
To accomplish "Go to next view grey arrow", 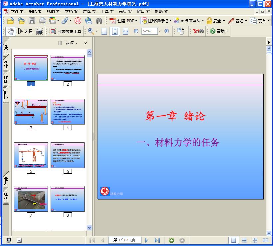I will (182, 240).
